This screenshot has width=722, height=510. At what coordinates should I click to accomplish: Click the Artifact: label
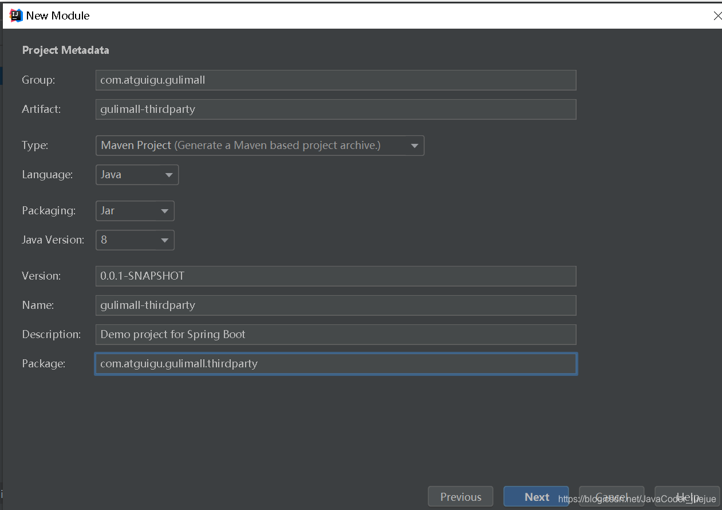click(41, 109)
